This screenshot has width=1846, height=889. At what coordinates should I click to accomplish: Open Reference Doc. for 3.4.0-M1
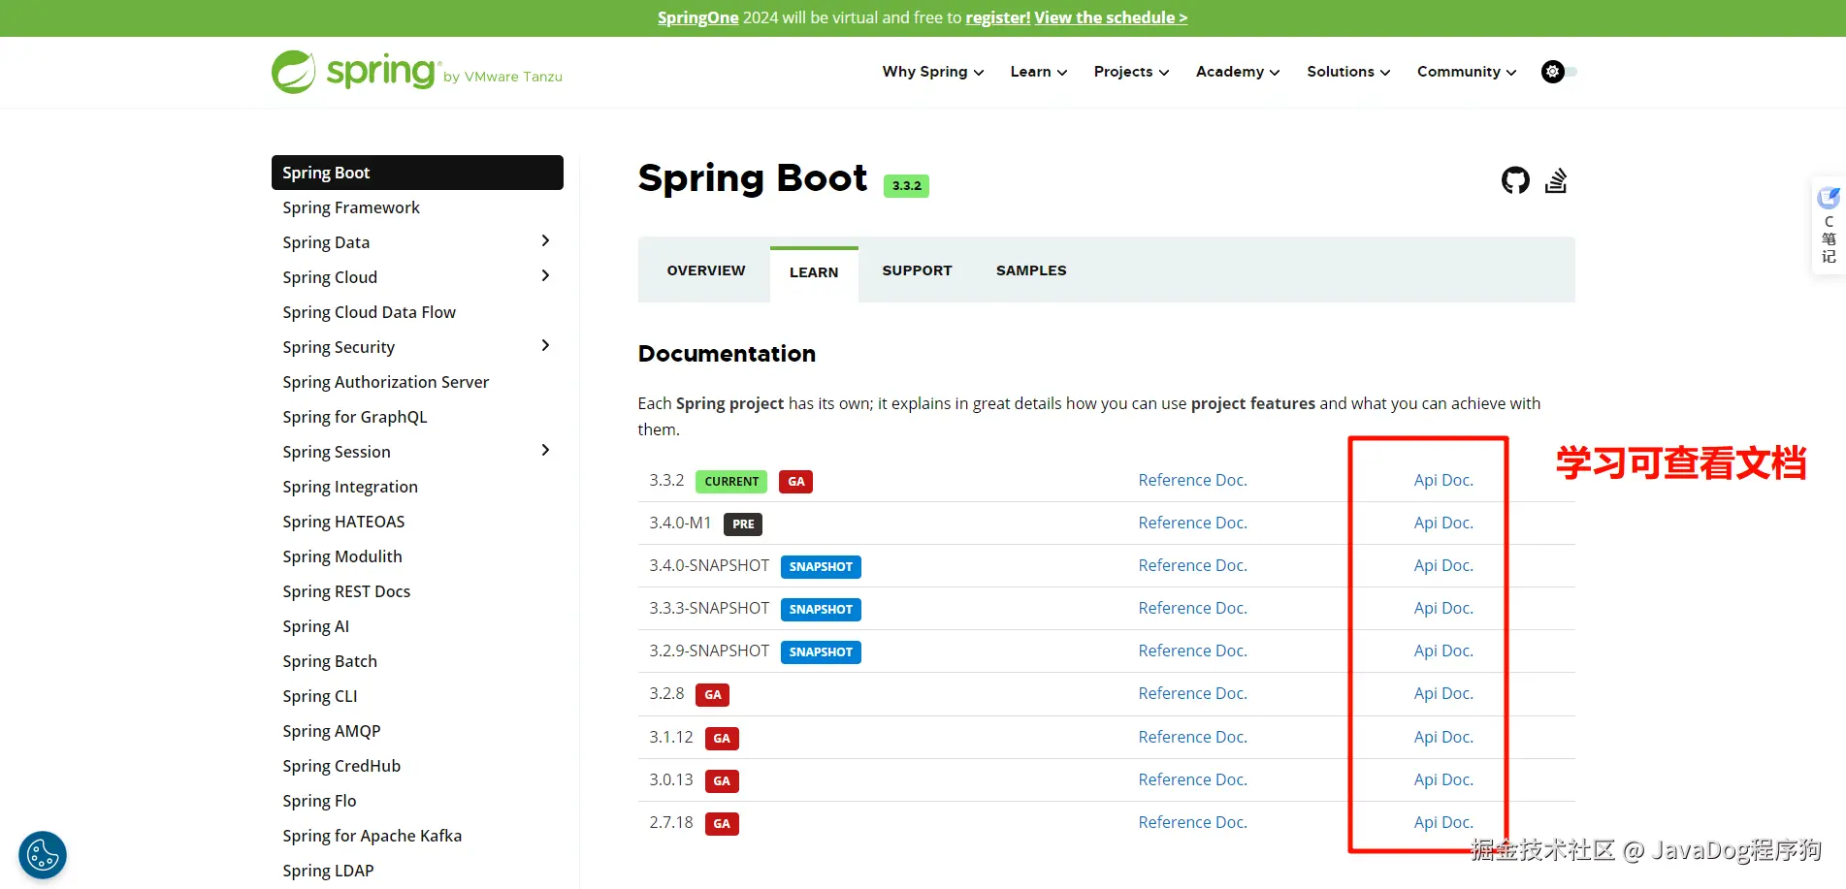click(1192, 523)
